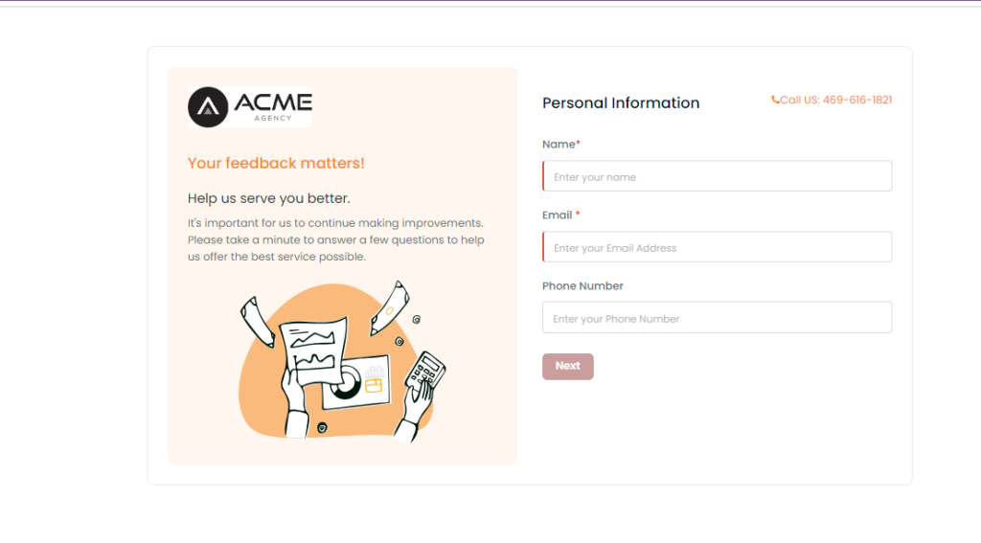The width and height of the screenshot is (981, 543).
Task: Focus the Enter your Email Address field
Action: (x=717, y=247)
